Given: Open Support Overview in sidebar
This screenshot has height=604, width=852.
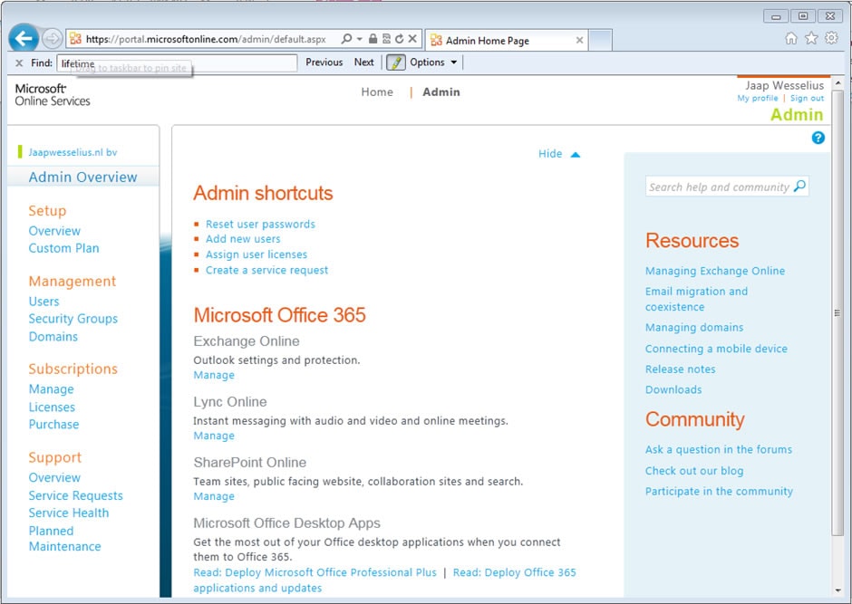Looking at the screenshot, I should [x=54, y=477].
